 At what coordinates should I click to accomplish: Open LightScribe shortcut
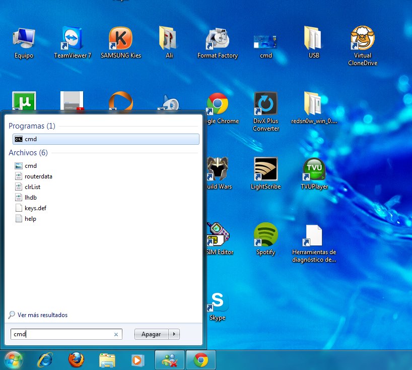click(x=265, y=174)
